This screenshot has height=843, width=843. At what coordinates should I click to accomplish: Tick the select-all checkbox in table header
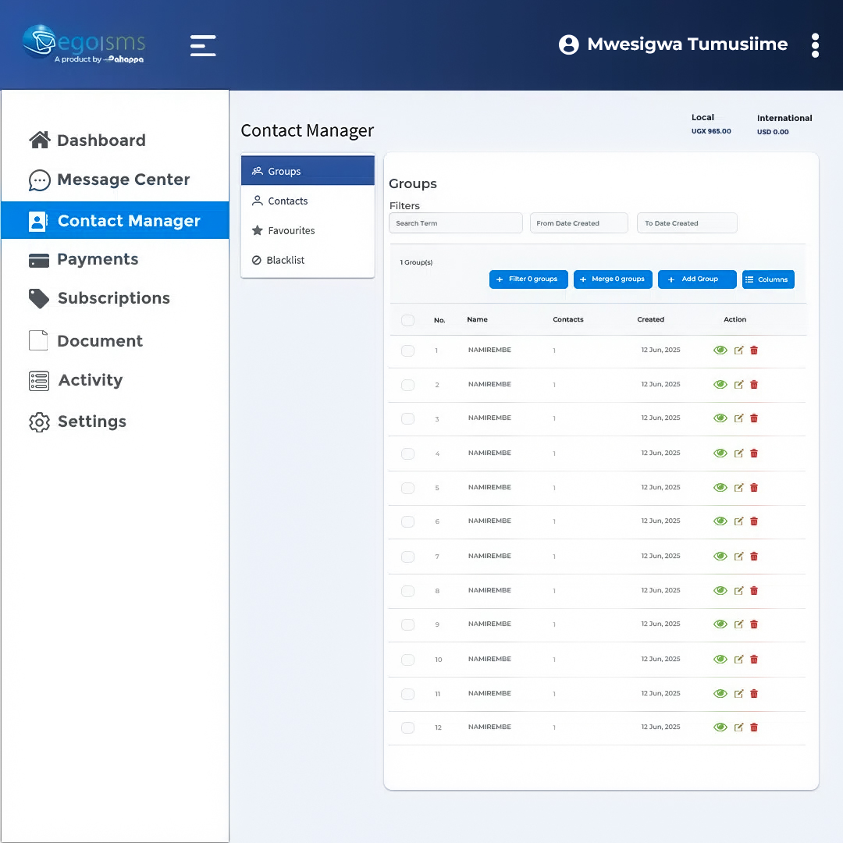tap(407, 320)
